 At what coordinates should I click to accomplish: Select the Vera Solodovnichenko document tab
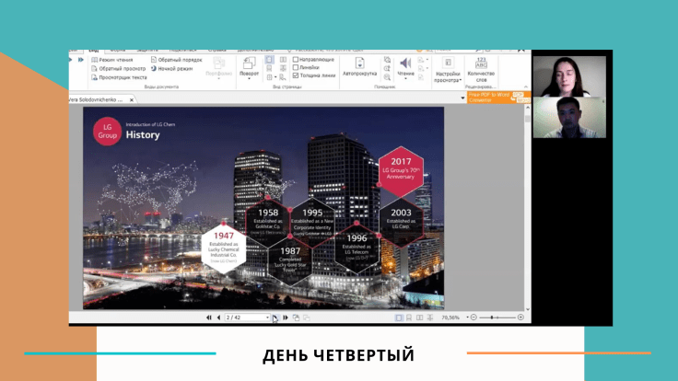coord(103,97)
